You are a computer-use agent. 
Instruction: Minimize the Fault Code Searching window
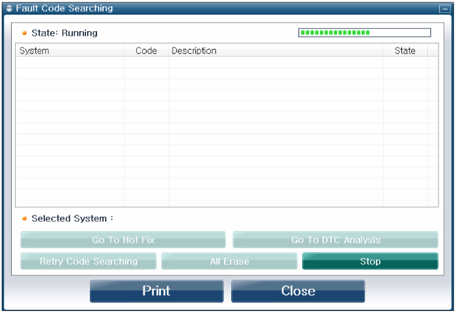(x=445, y=8)
